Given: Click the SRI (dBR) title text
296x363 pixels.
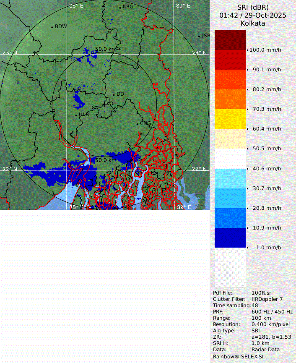Looking at the screenshot, I should click(252, 7).
